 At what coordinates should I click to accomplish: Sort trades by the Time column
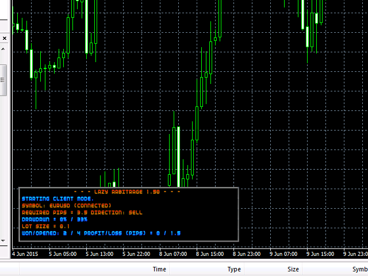coord(159,269)
